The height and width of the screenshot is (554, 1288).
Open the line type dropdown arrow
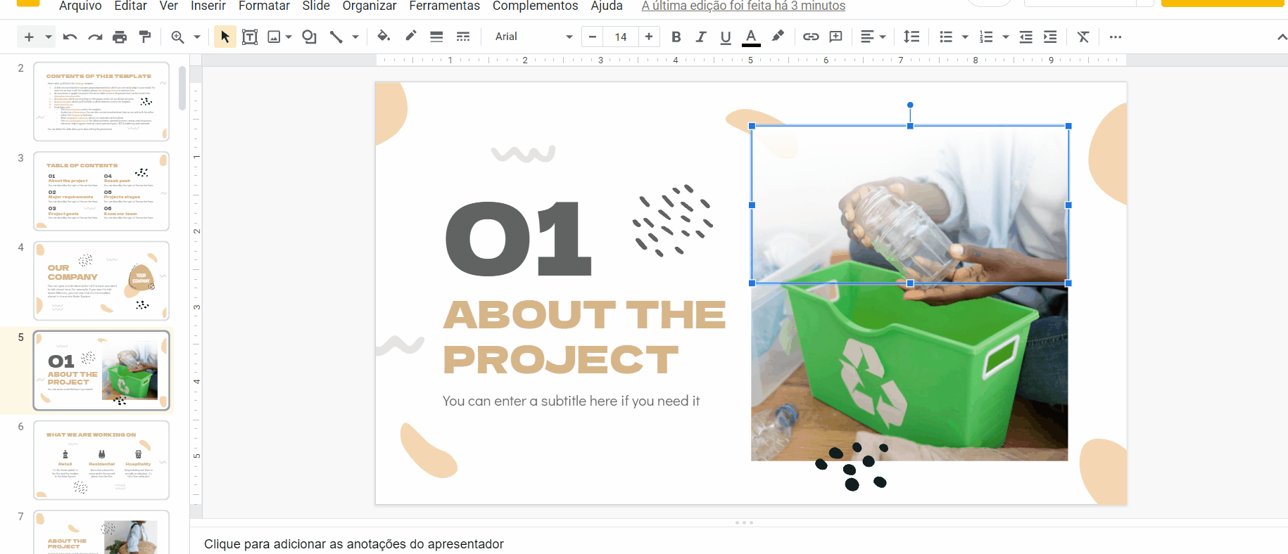[355, 37]
